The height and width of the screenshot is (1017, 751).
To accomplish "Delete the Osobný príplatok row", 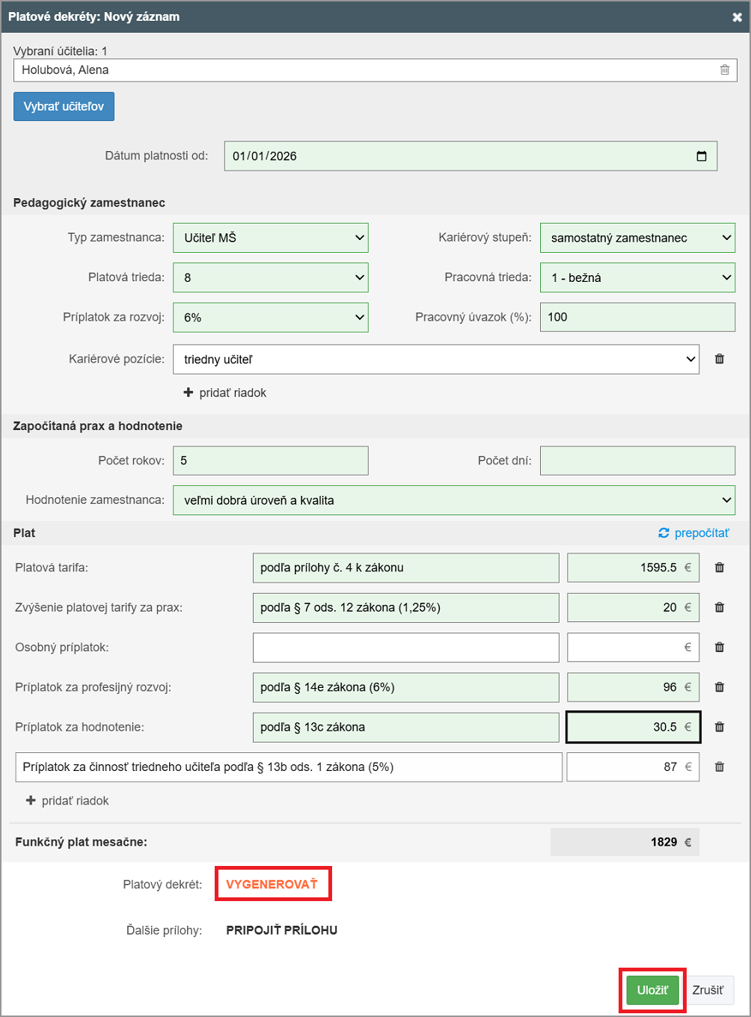I will point(719,647).
